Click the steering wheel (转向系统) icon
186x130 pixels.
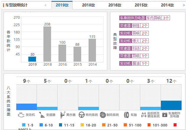tap(81, 115)
